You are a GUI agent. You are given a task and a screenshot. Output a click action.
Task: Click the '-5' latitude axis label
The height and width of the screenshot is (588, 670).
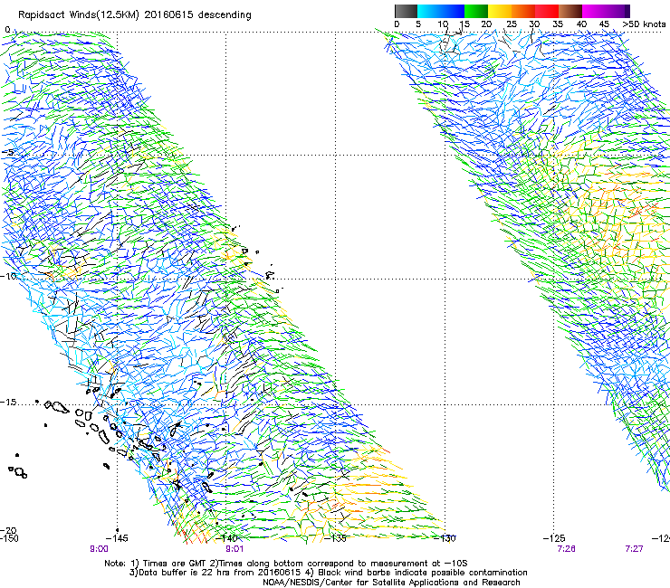[8, 153]
